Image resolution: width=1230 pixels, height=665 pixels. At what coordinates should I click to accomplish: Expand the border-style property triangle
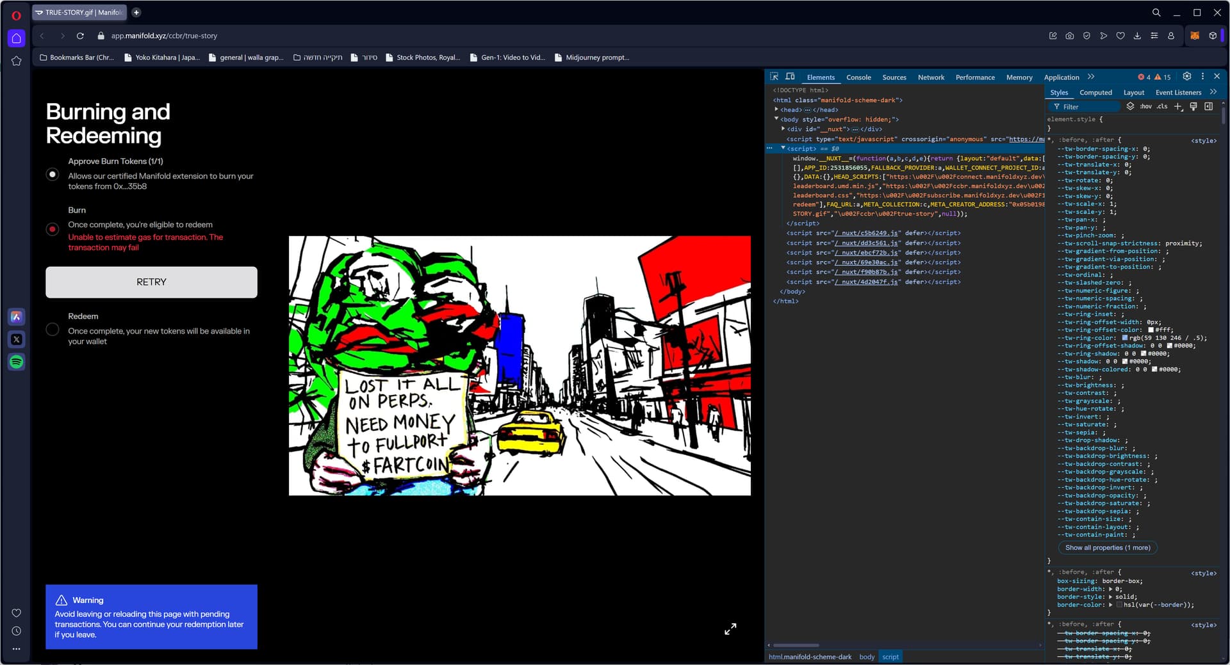point(1111,597)
